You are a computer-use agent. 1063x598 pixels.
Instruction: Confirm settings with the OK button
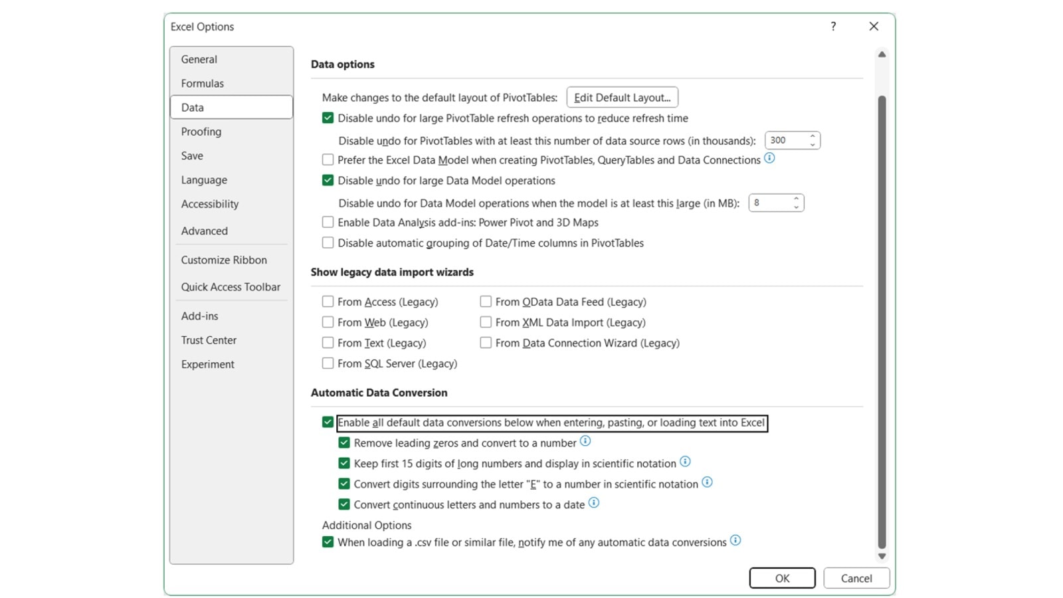pos(782,577)
